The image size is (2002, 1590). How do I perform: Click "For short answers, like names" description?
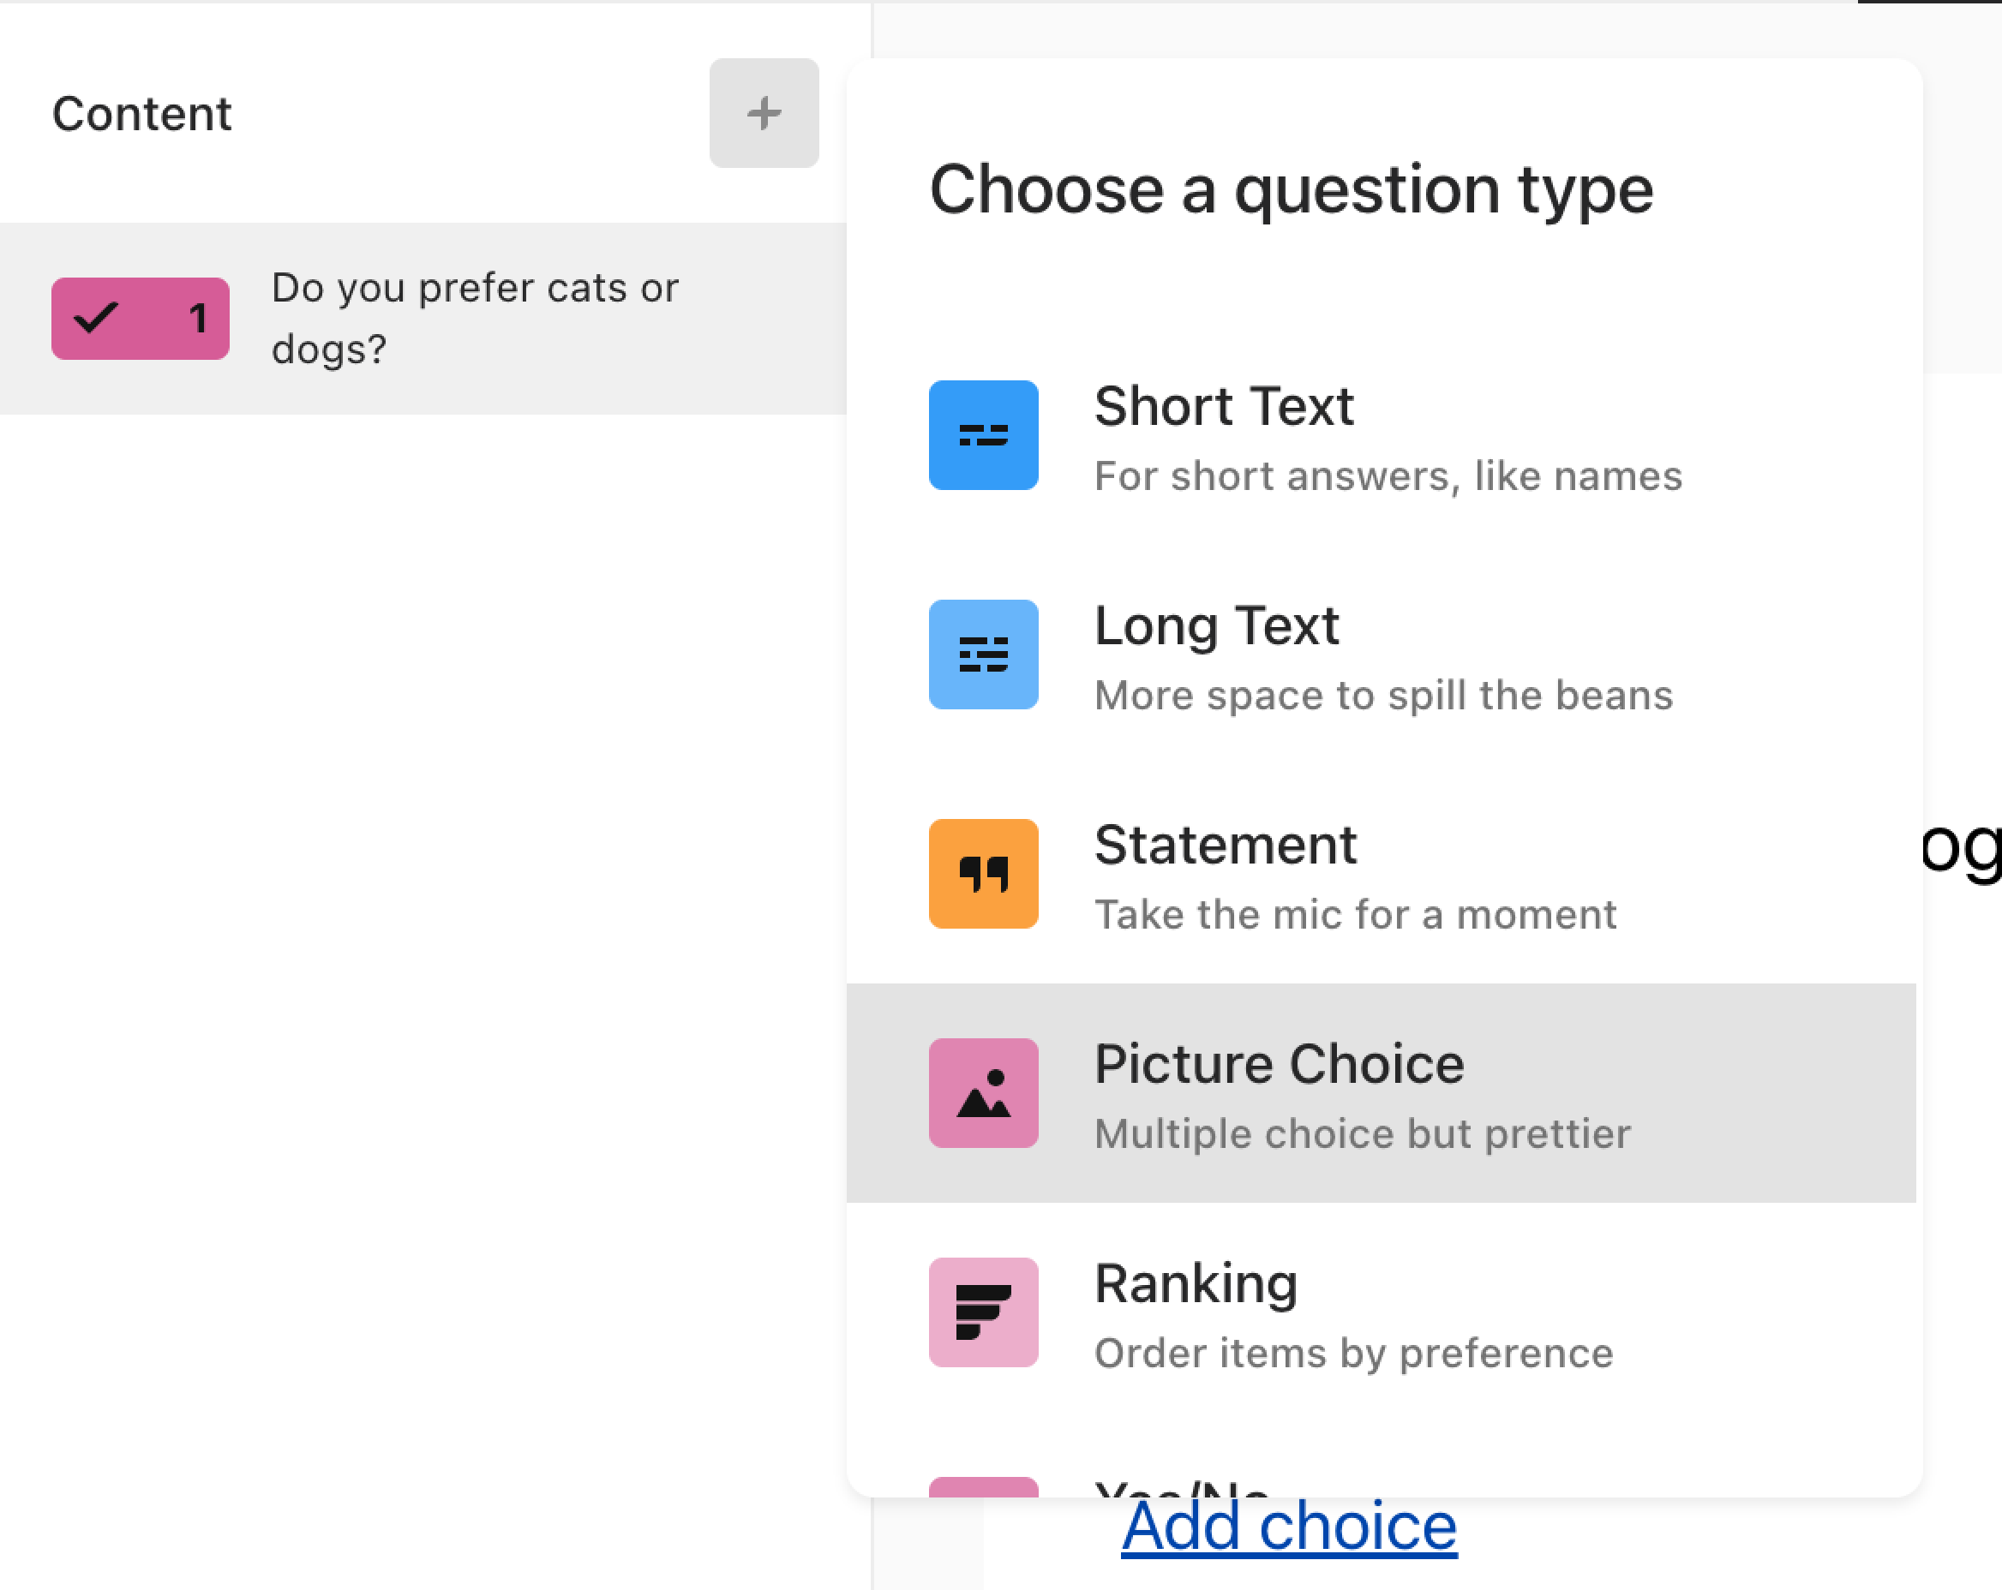(1388, 476)
